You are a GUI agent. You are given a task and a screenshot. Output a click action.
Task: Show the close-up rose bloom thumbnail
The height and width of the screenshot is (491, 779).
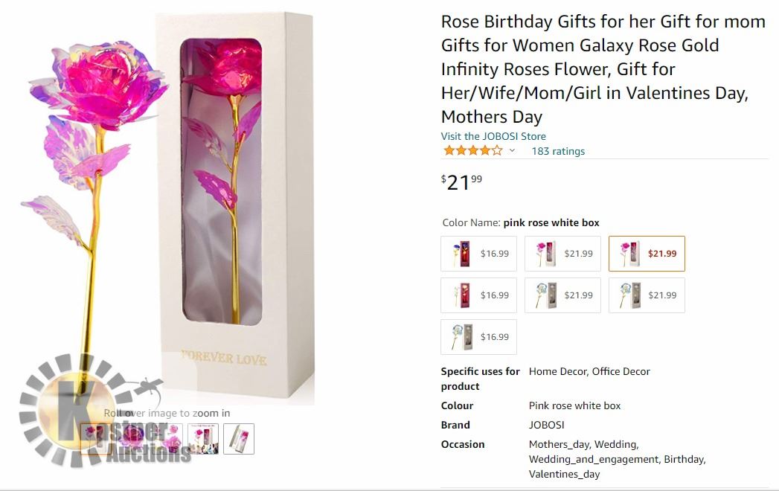click(132, 438)
